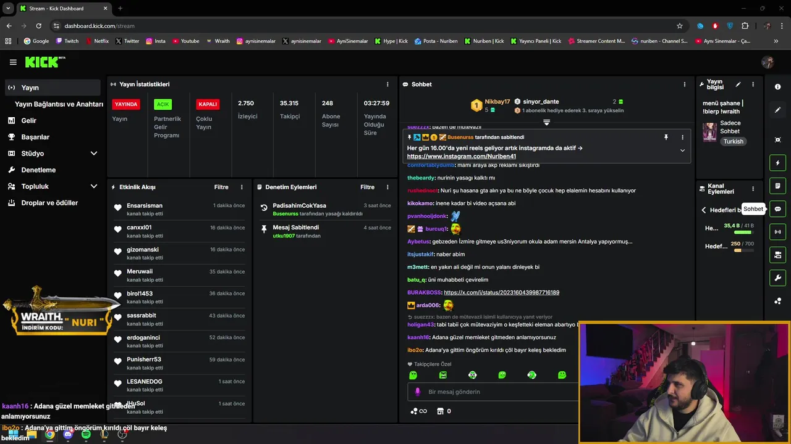Reload the page in the browser toolbar
The height and width of the screenshot is (444, 791).
click(38, 26)
